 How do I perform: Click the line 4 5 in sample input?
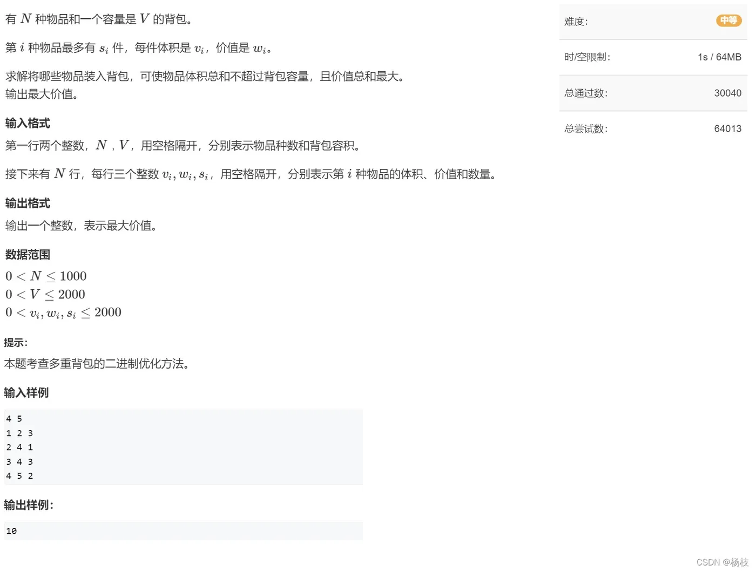(x=13, y=418)
